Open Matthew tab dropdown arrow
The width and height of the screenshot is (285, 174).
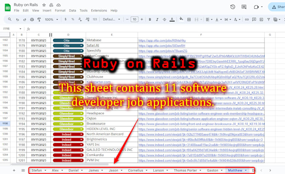point(246,170)
